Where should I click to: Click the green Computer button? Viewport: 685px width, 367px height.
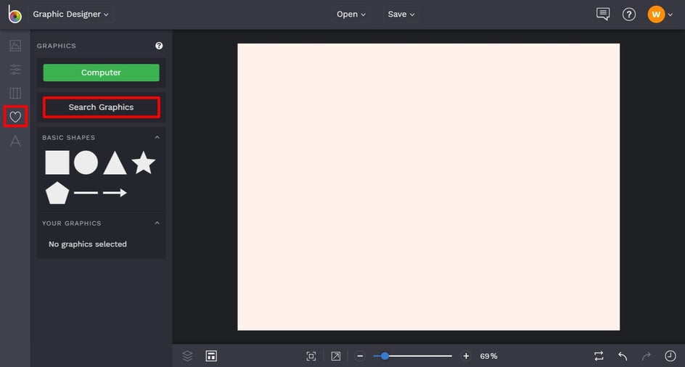point(102,73)
